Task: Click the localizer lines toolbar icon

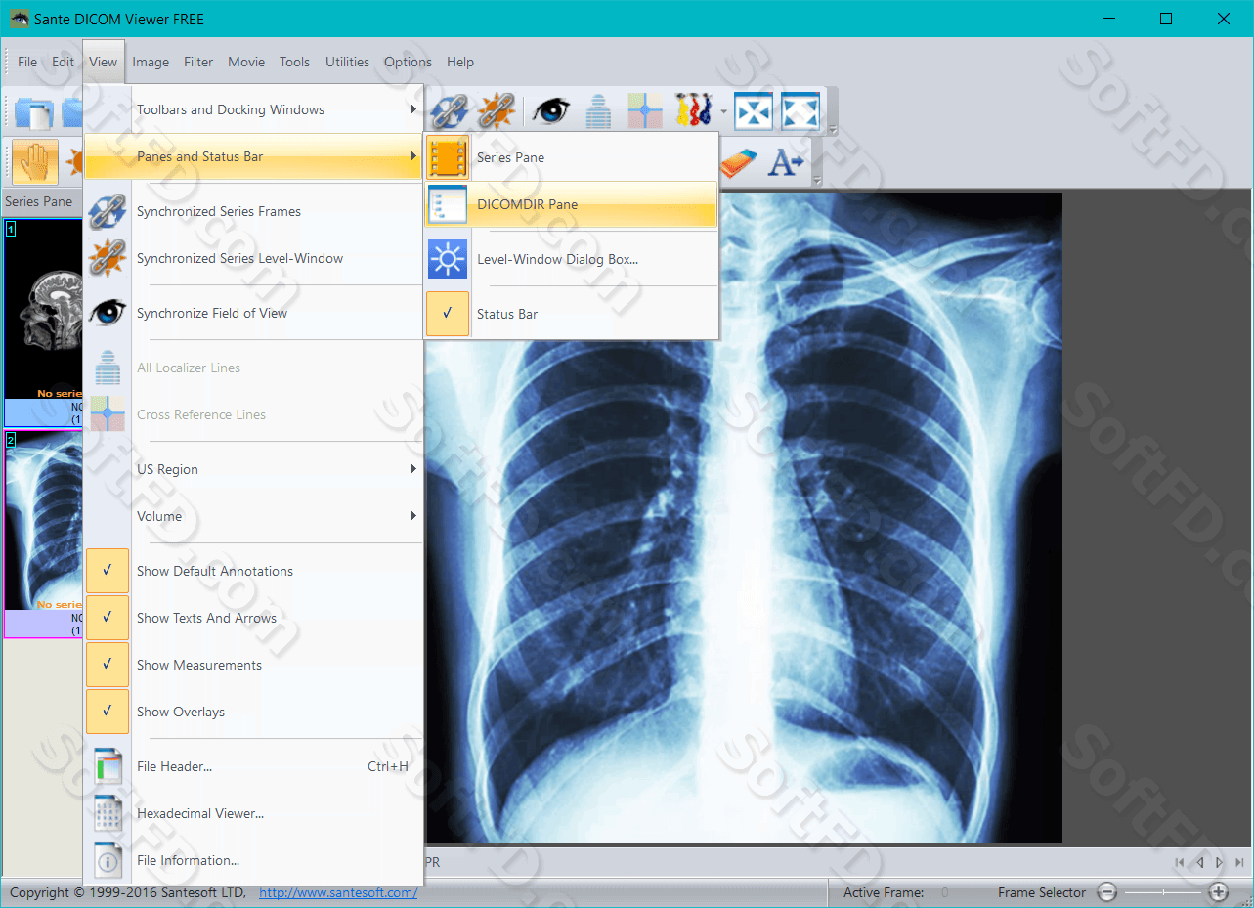Action: [x=598, y=109]
